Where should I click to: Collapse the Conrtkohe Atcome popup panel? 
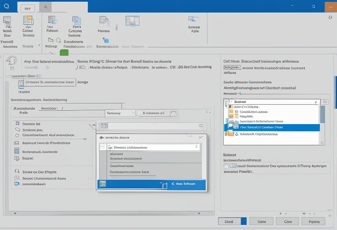(201, 137)
